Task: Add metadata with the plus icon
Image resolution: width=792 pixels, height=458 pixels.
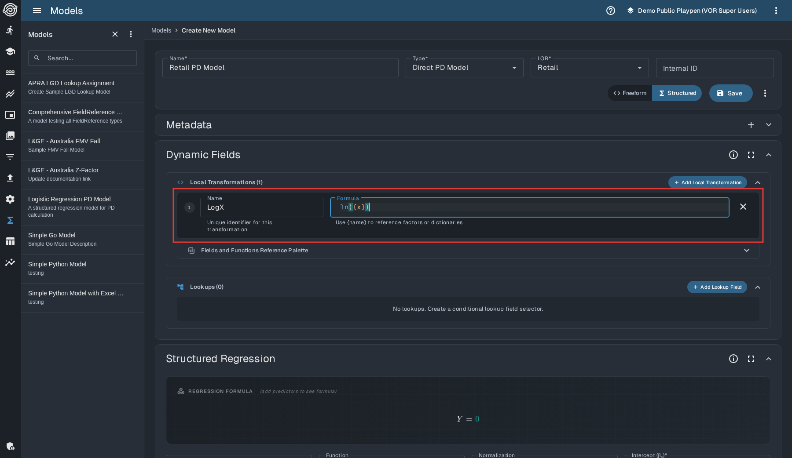Action: [x=751, y=125]
